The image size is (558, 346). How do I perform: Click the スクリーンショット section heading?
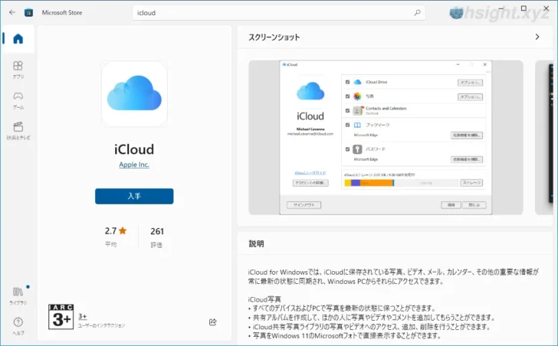tap(274, 38)
